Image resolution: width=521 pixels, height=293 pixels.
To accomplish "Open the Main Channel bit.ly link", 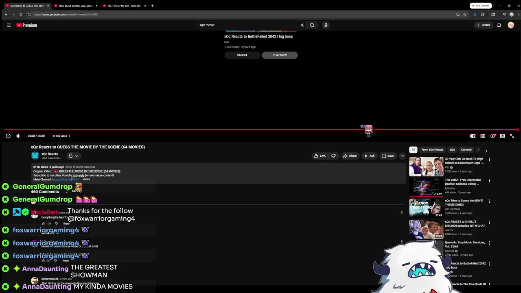I will pos(66,179).
